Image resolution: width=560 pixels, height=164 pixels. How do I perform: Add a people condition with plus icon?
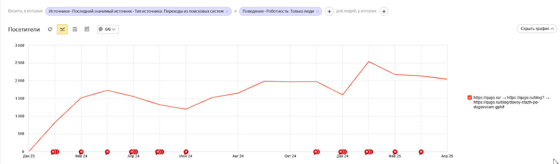(384, 11)
